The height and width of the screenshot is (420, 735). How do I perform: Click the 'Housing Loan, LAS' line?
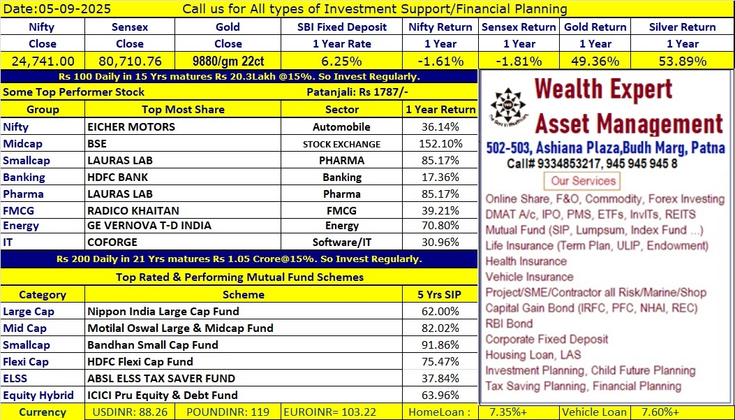click(533, 355)
